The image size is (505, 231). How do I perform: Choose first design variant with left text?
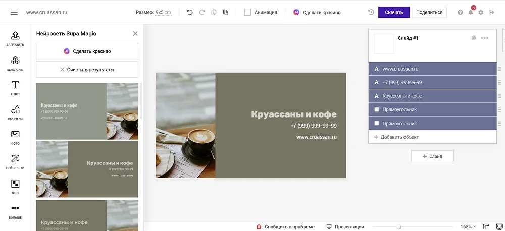coord(87,111)
